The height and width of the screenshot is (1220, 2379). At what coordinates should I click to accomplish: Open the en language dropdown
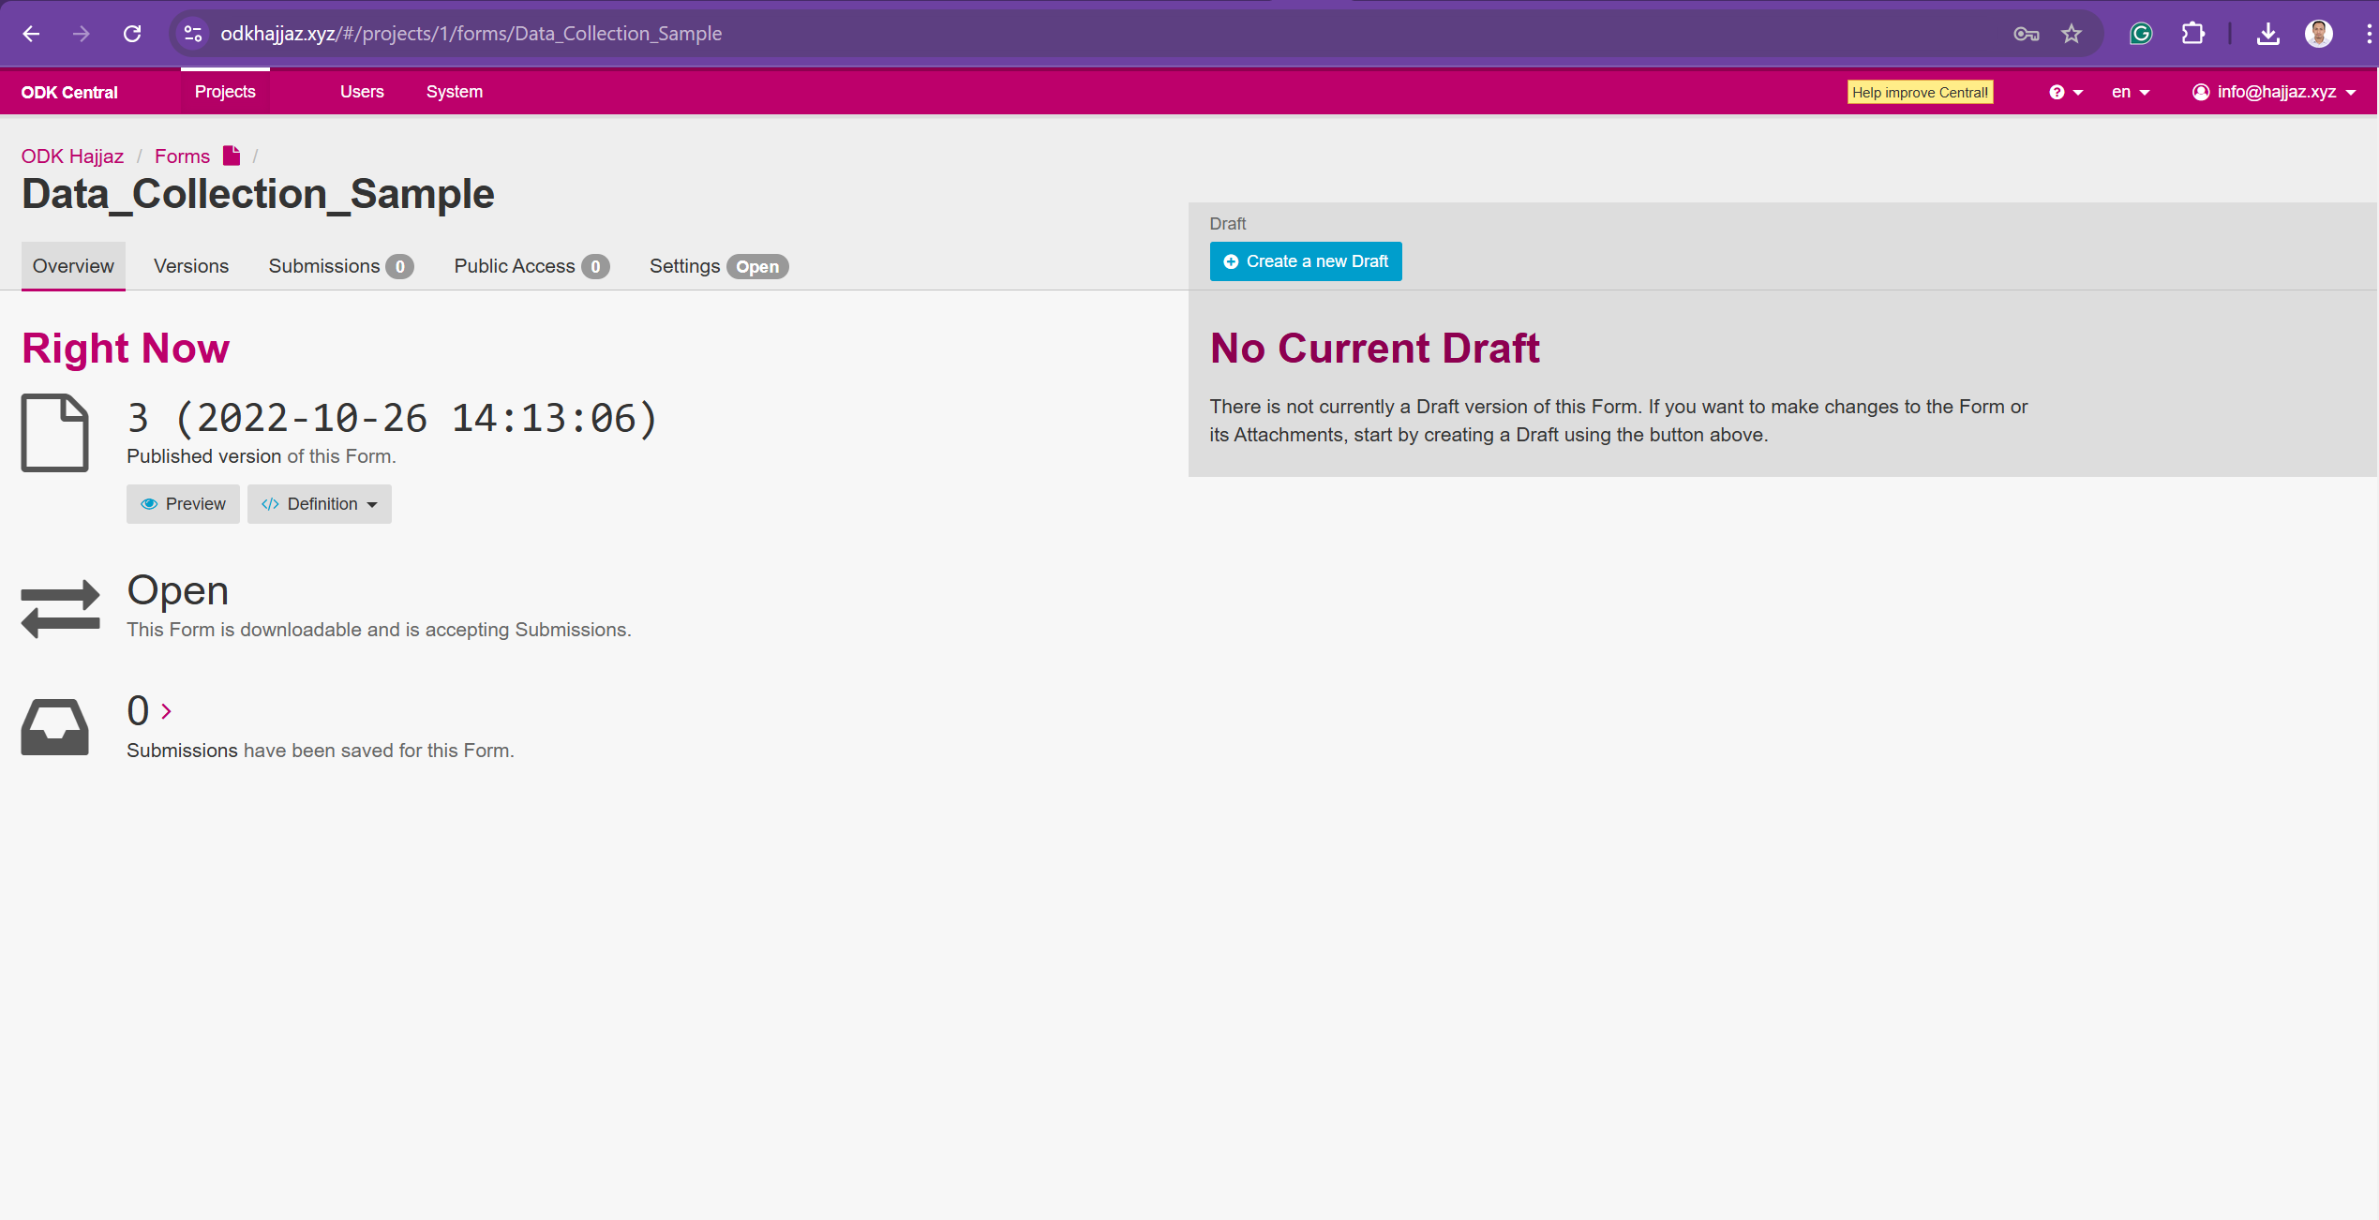[x=2130, y=92]
